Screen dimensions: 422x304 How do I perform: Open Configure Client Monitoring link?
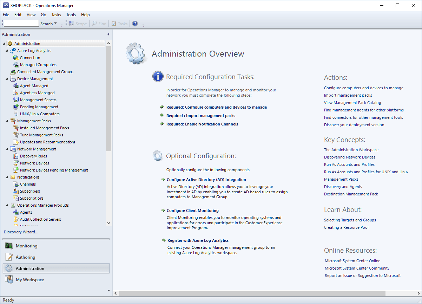tap(193, 211)
